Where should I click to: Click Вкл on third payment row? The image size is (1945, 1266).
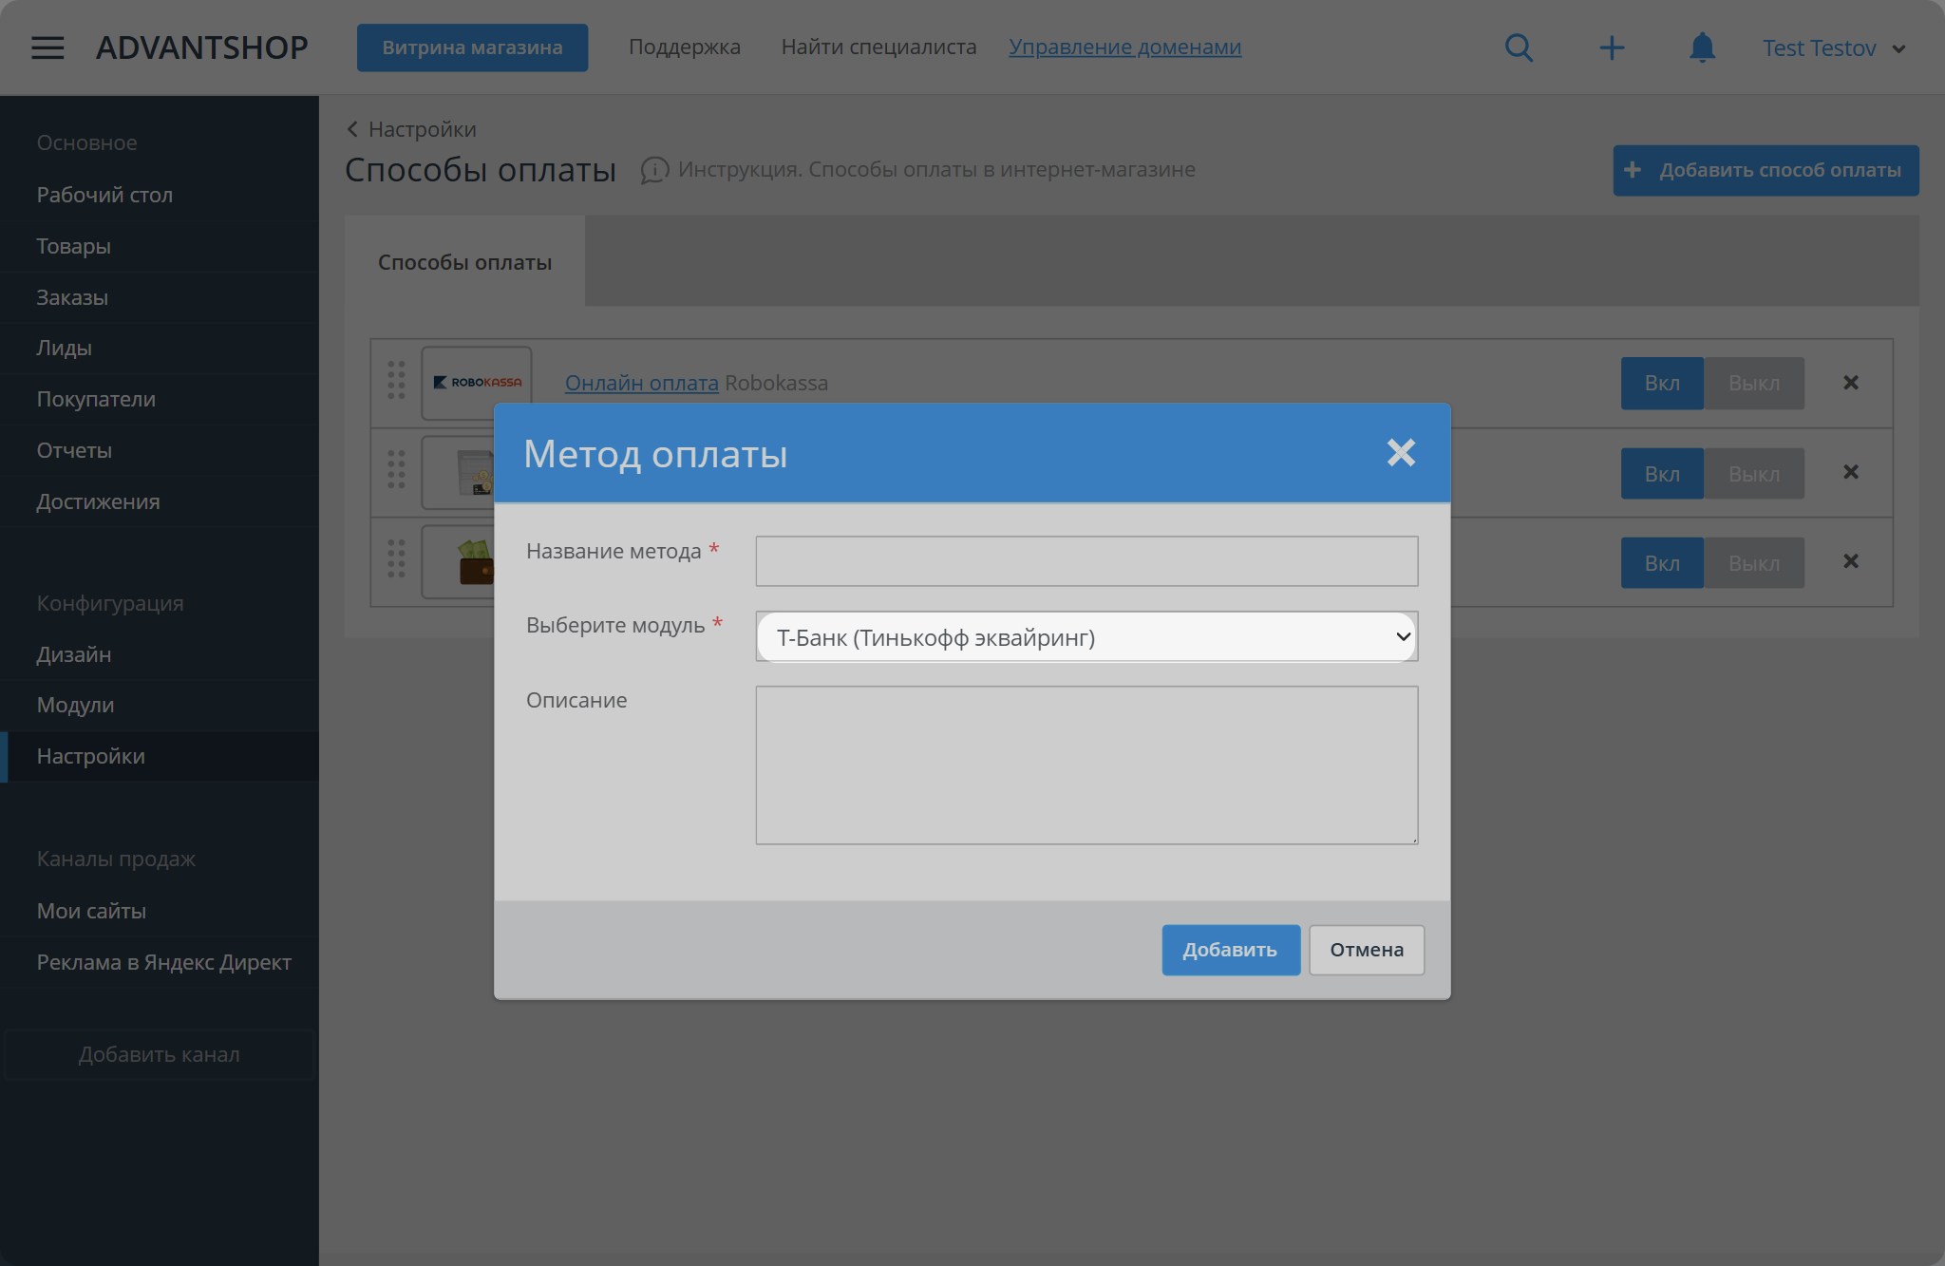(x=1662, y=563)
